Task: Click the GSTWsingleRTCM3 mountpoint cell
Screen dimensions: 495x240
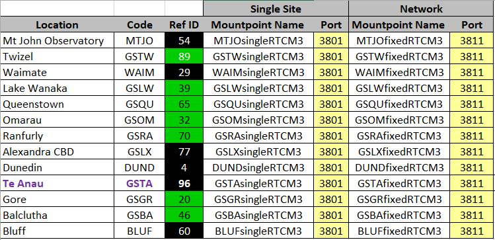Action: pos(258,56)
